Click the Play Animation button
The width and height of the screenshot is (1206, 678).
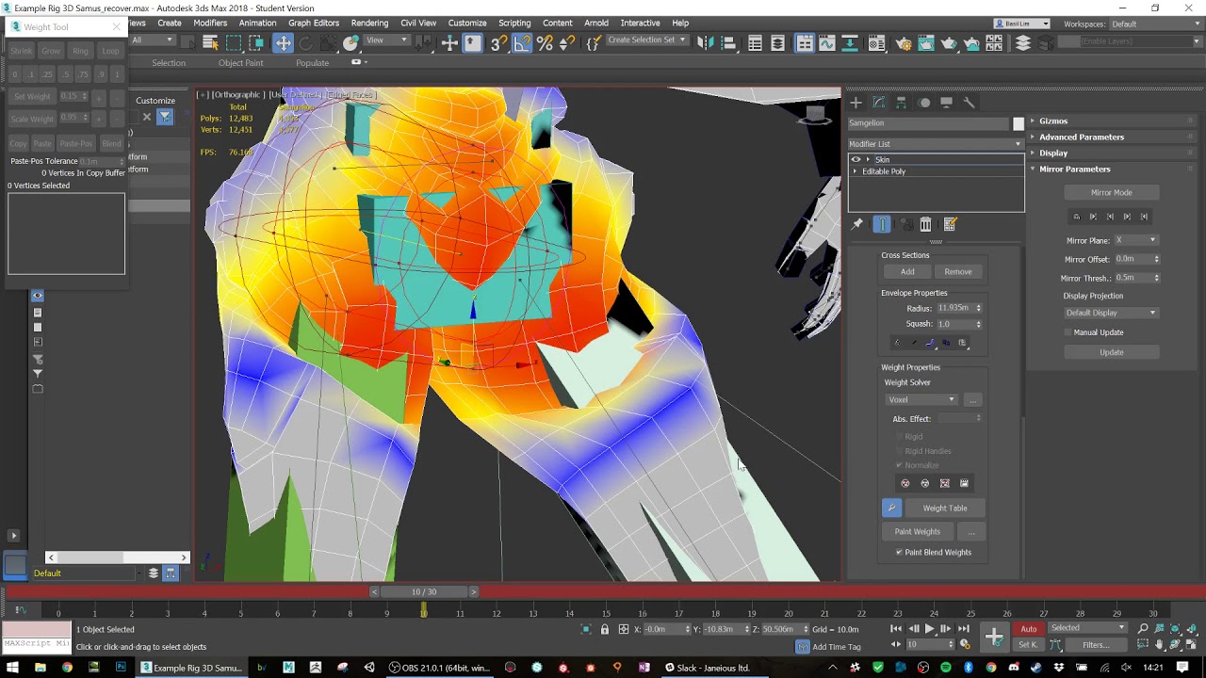(x=929, y=629)
